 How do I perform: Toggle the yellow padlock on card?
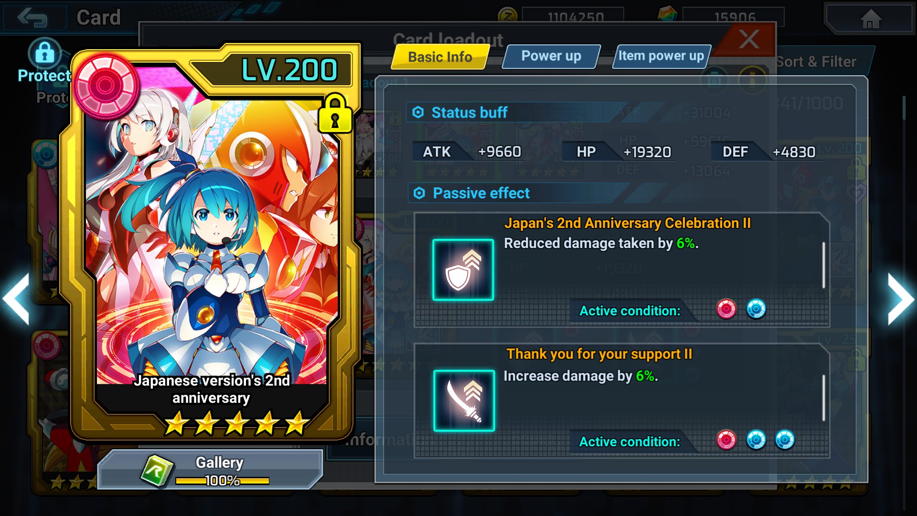[x=335, y=114]
